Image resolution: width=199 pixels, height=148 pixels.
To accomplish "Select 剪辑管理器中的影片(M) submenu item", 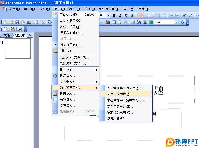I will (126, 88).
